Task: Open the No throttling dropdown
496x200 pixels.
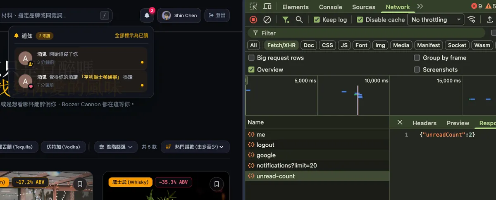Action: click(436, 19)
